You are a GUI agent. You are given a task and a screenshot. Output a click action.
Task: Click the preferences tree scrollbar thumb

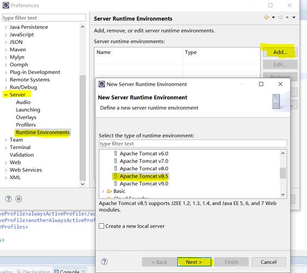(x=82, y=127)
